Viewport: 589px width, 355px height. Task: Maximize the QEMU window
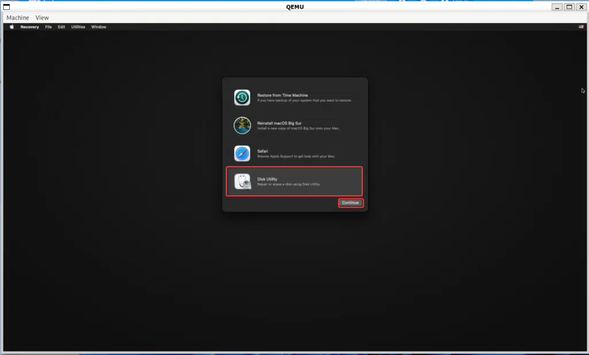(569, 7)
